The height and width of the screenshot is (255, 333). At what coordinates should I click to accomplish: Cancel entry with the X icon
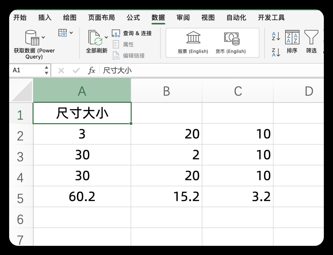click(x=61, y=70)
